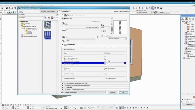Click the Project Map icon in Navigator
Viewport: 195px width, 110px height.
(186, 19)
